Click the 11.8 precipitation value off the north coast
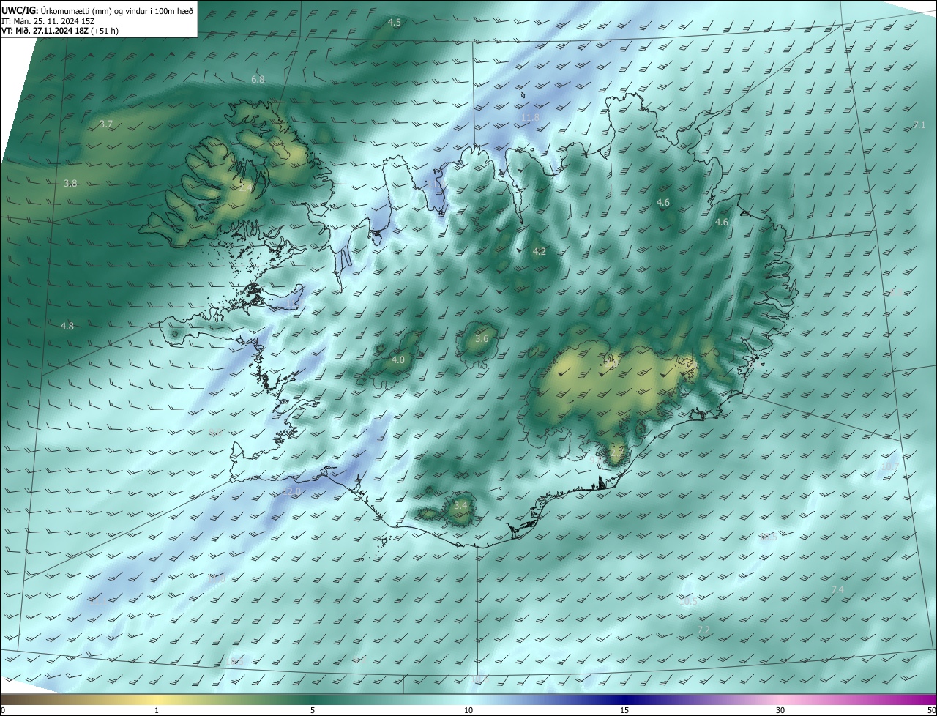The width and height of the screenshot is (937, 716). tap(530, 117)
